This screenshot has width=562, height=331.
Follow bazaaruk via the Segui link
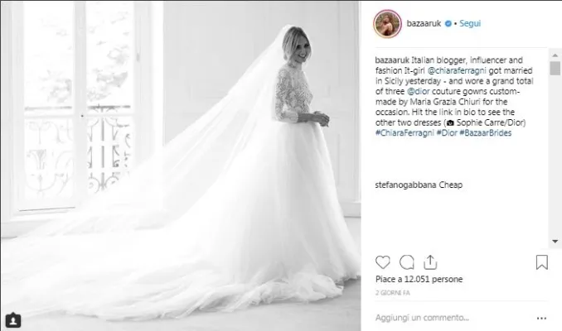tap(470, 24)
